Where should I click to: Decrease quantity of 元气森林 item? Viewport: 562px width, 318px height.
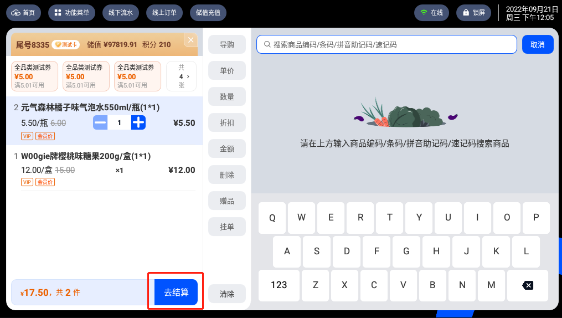click(x=100, y=122)
